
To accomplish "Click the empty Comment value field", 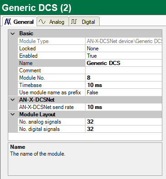I will coord(123,71).
